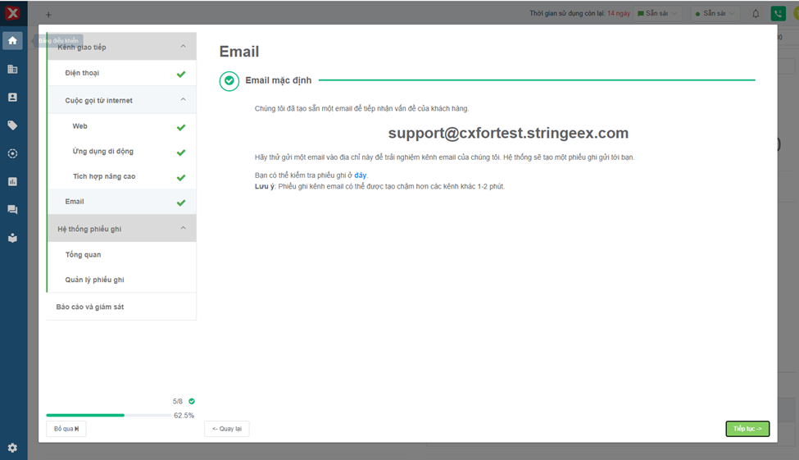Click the green phone call icon
Viewport: 799px width, 460px height.
click(x=778, y=14)
